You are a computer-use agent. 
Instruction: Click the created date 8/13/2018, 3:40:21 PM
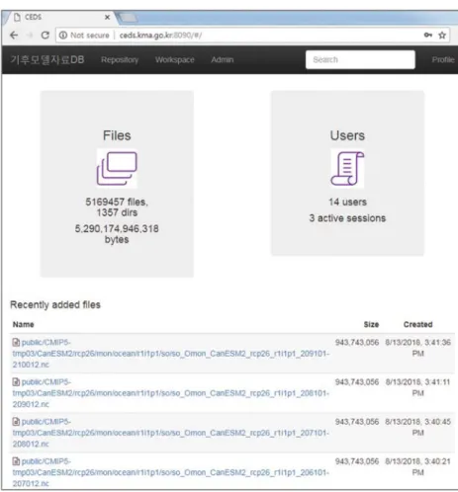coord(418,467)
